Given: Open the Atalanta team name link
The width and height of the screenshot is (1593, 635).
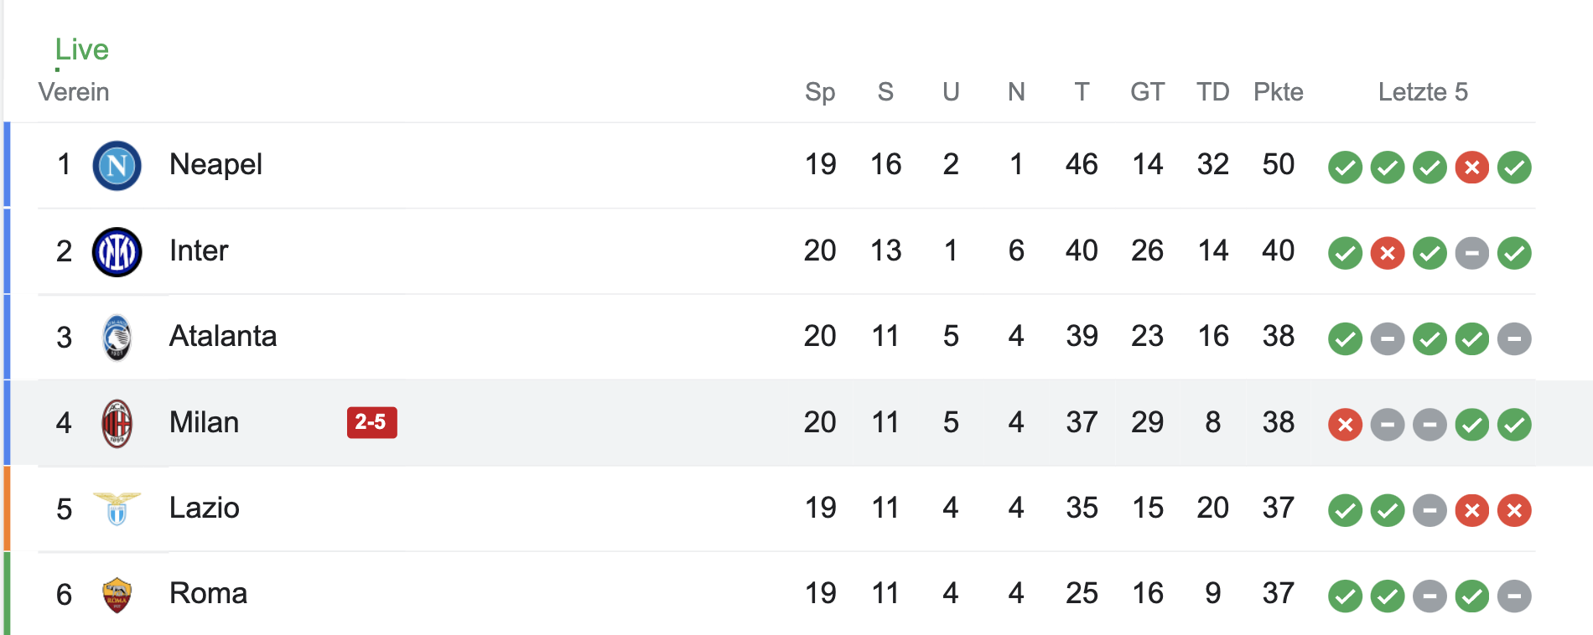Looking at the screenshot, I should (223, 336).
